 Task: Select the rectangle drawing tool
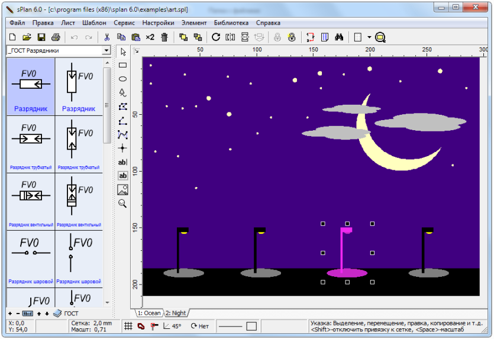(x=122, y=65)
